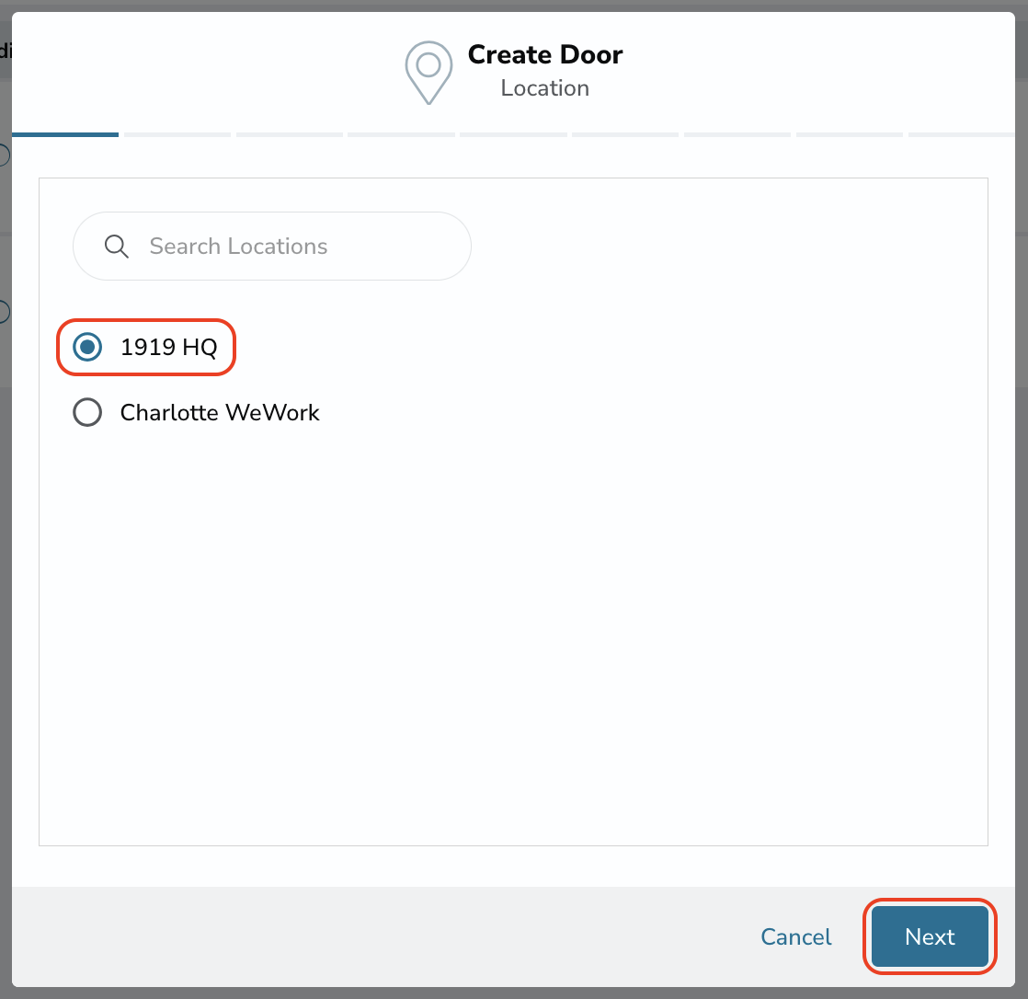This screenshot has width=1028, height=999.
Task: Click the magnifying glass search icon
Action: (117, 247)
